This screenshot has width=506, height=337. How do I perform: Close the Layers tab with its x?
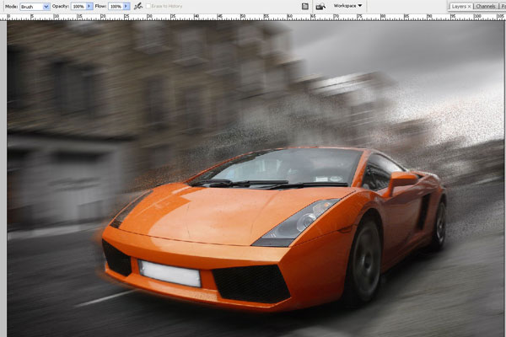pyautogui.click(x=469, y=7)
